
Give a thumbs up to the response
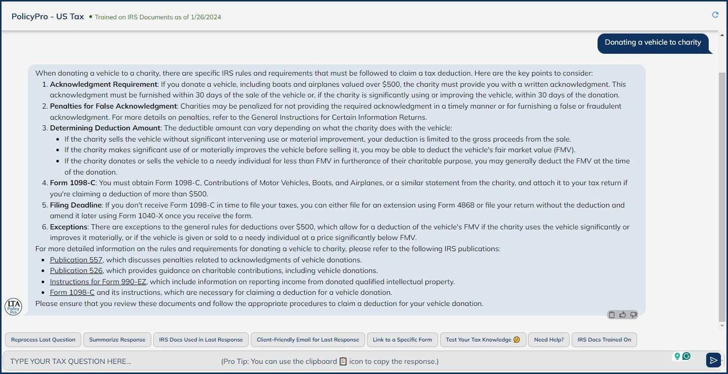pyautogui.click(x=622, y=315)
